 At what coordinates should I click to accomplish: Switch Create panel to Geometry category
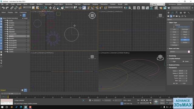(x=168, y=16)
